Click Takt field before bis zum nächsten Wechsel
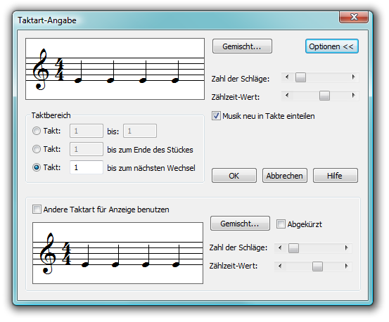389x322 pixels. pyautogui.click(x=87, y=167)
